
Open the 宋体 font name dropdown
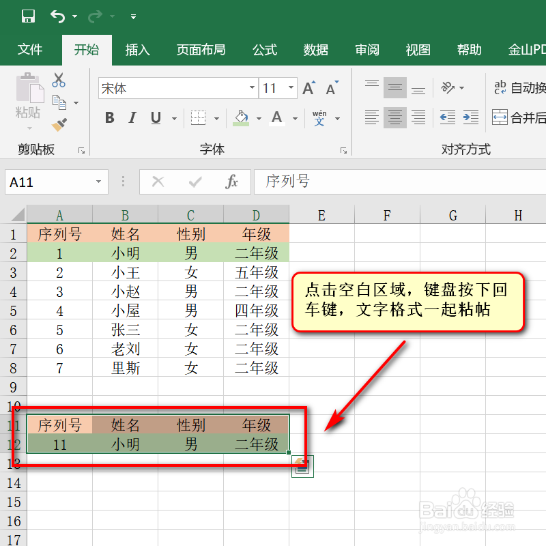pyautogui.click(x=252, y=88)
